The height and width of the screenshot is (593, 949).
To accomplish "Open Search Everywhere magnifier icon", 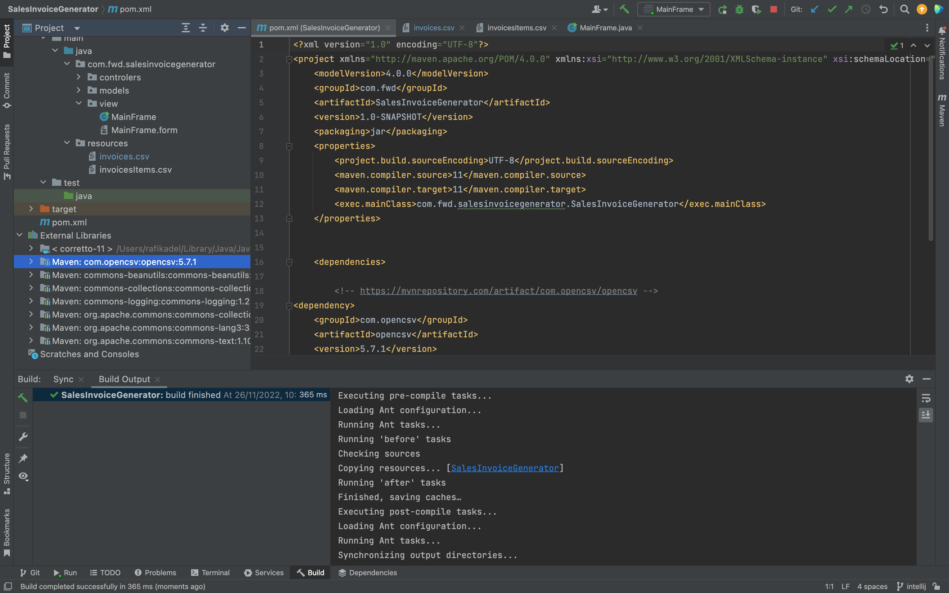I will (x=904, y=9).
